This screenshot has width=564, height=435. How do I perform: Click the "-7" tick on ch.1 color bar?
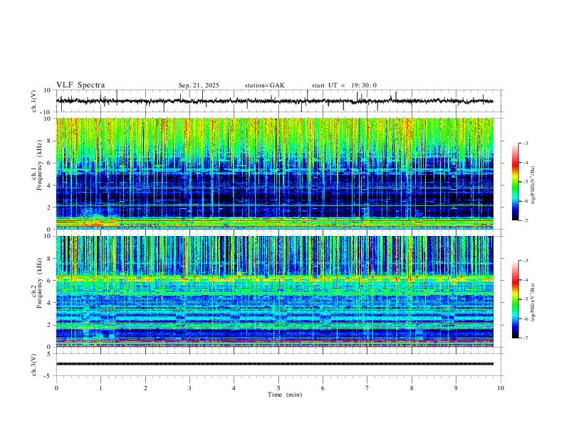(x=526, y=221)
